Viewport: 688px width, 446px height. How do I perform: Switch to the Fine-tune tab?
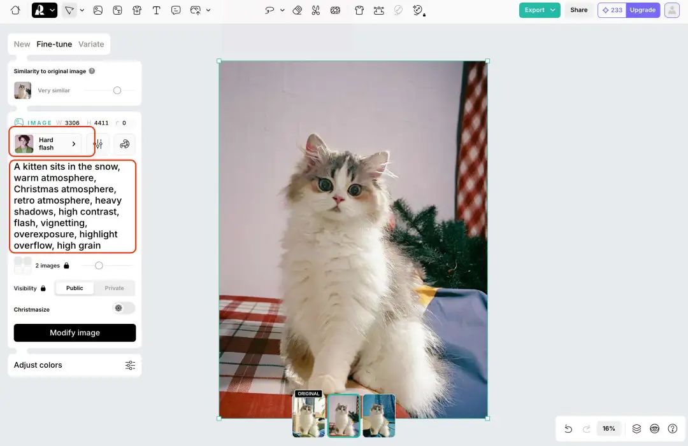click(x=54, y=45)
